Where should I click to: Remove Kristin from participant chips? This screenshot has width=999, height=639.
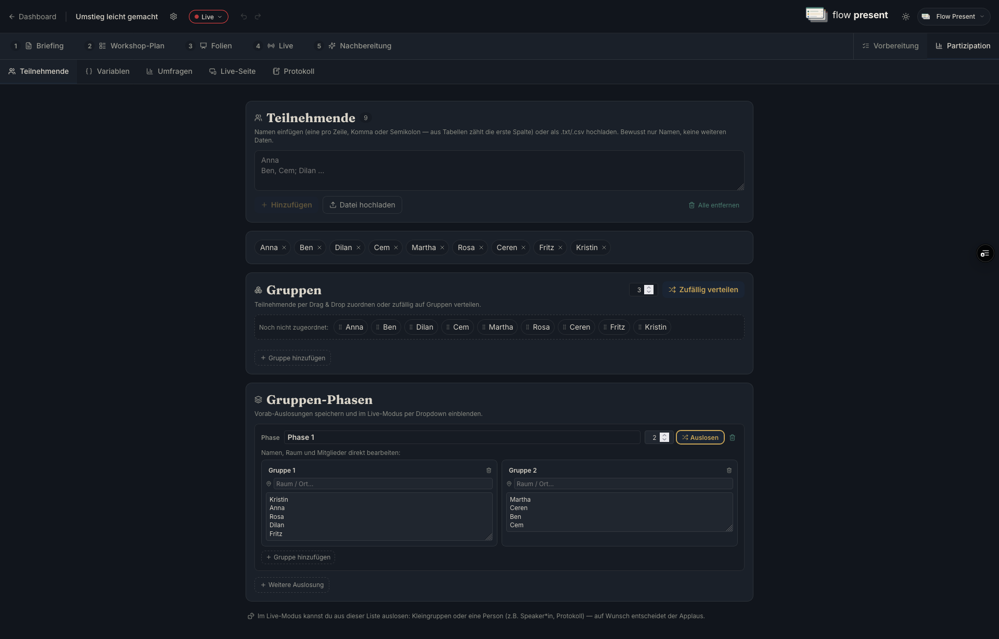click(604, 248)
